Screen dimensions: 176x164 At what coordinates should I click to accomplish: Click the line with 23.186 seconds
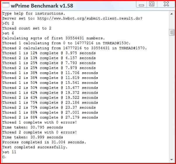point(50,103)
